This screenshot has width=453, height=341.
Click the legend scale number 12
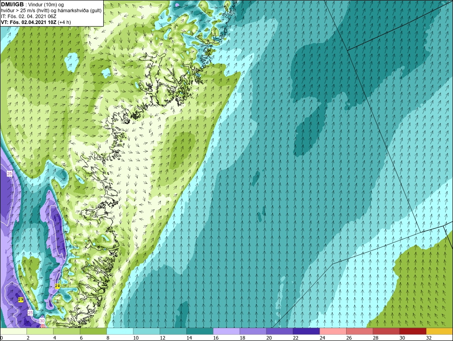point(162,338)
